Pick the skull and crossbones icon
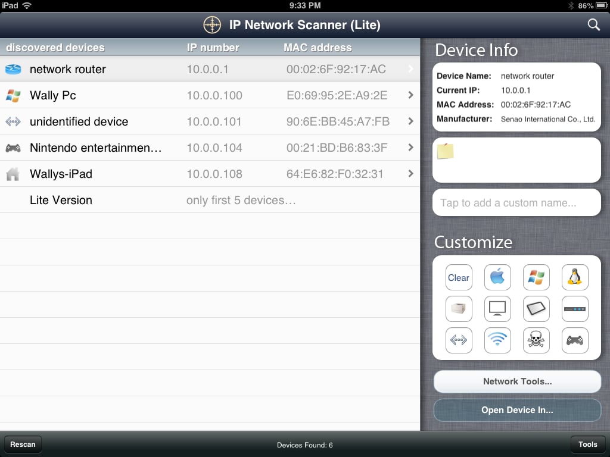Viewport: 610px width, 457px height. (536, 340)
